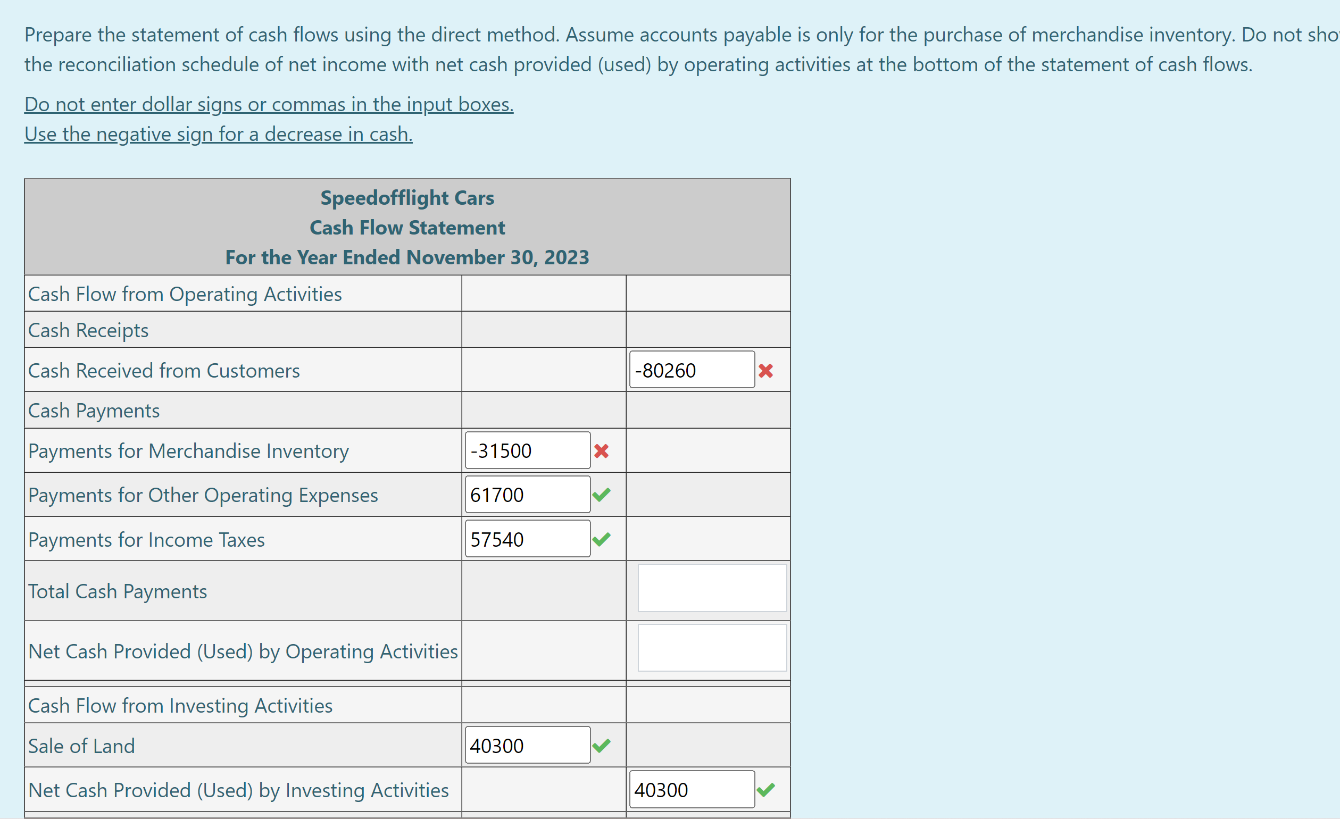Click the red X beside Cash Received from Customers
The image size is (1340, 819).
pyautogui.click(x=765, y=370)
